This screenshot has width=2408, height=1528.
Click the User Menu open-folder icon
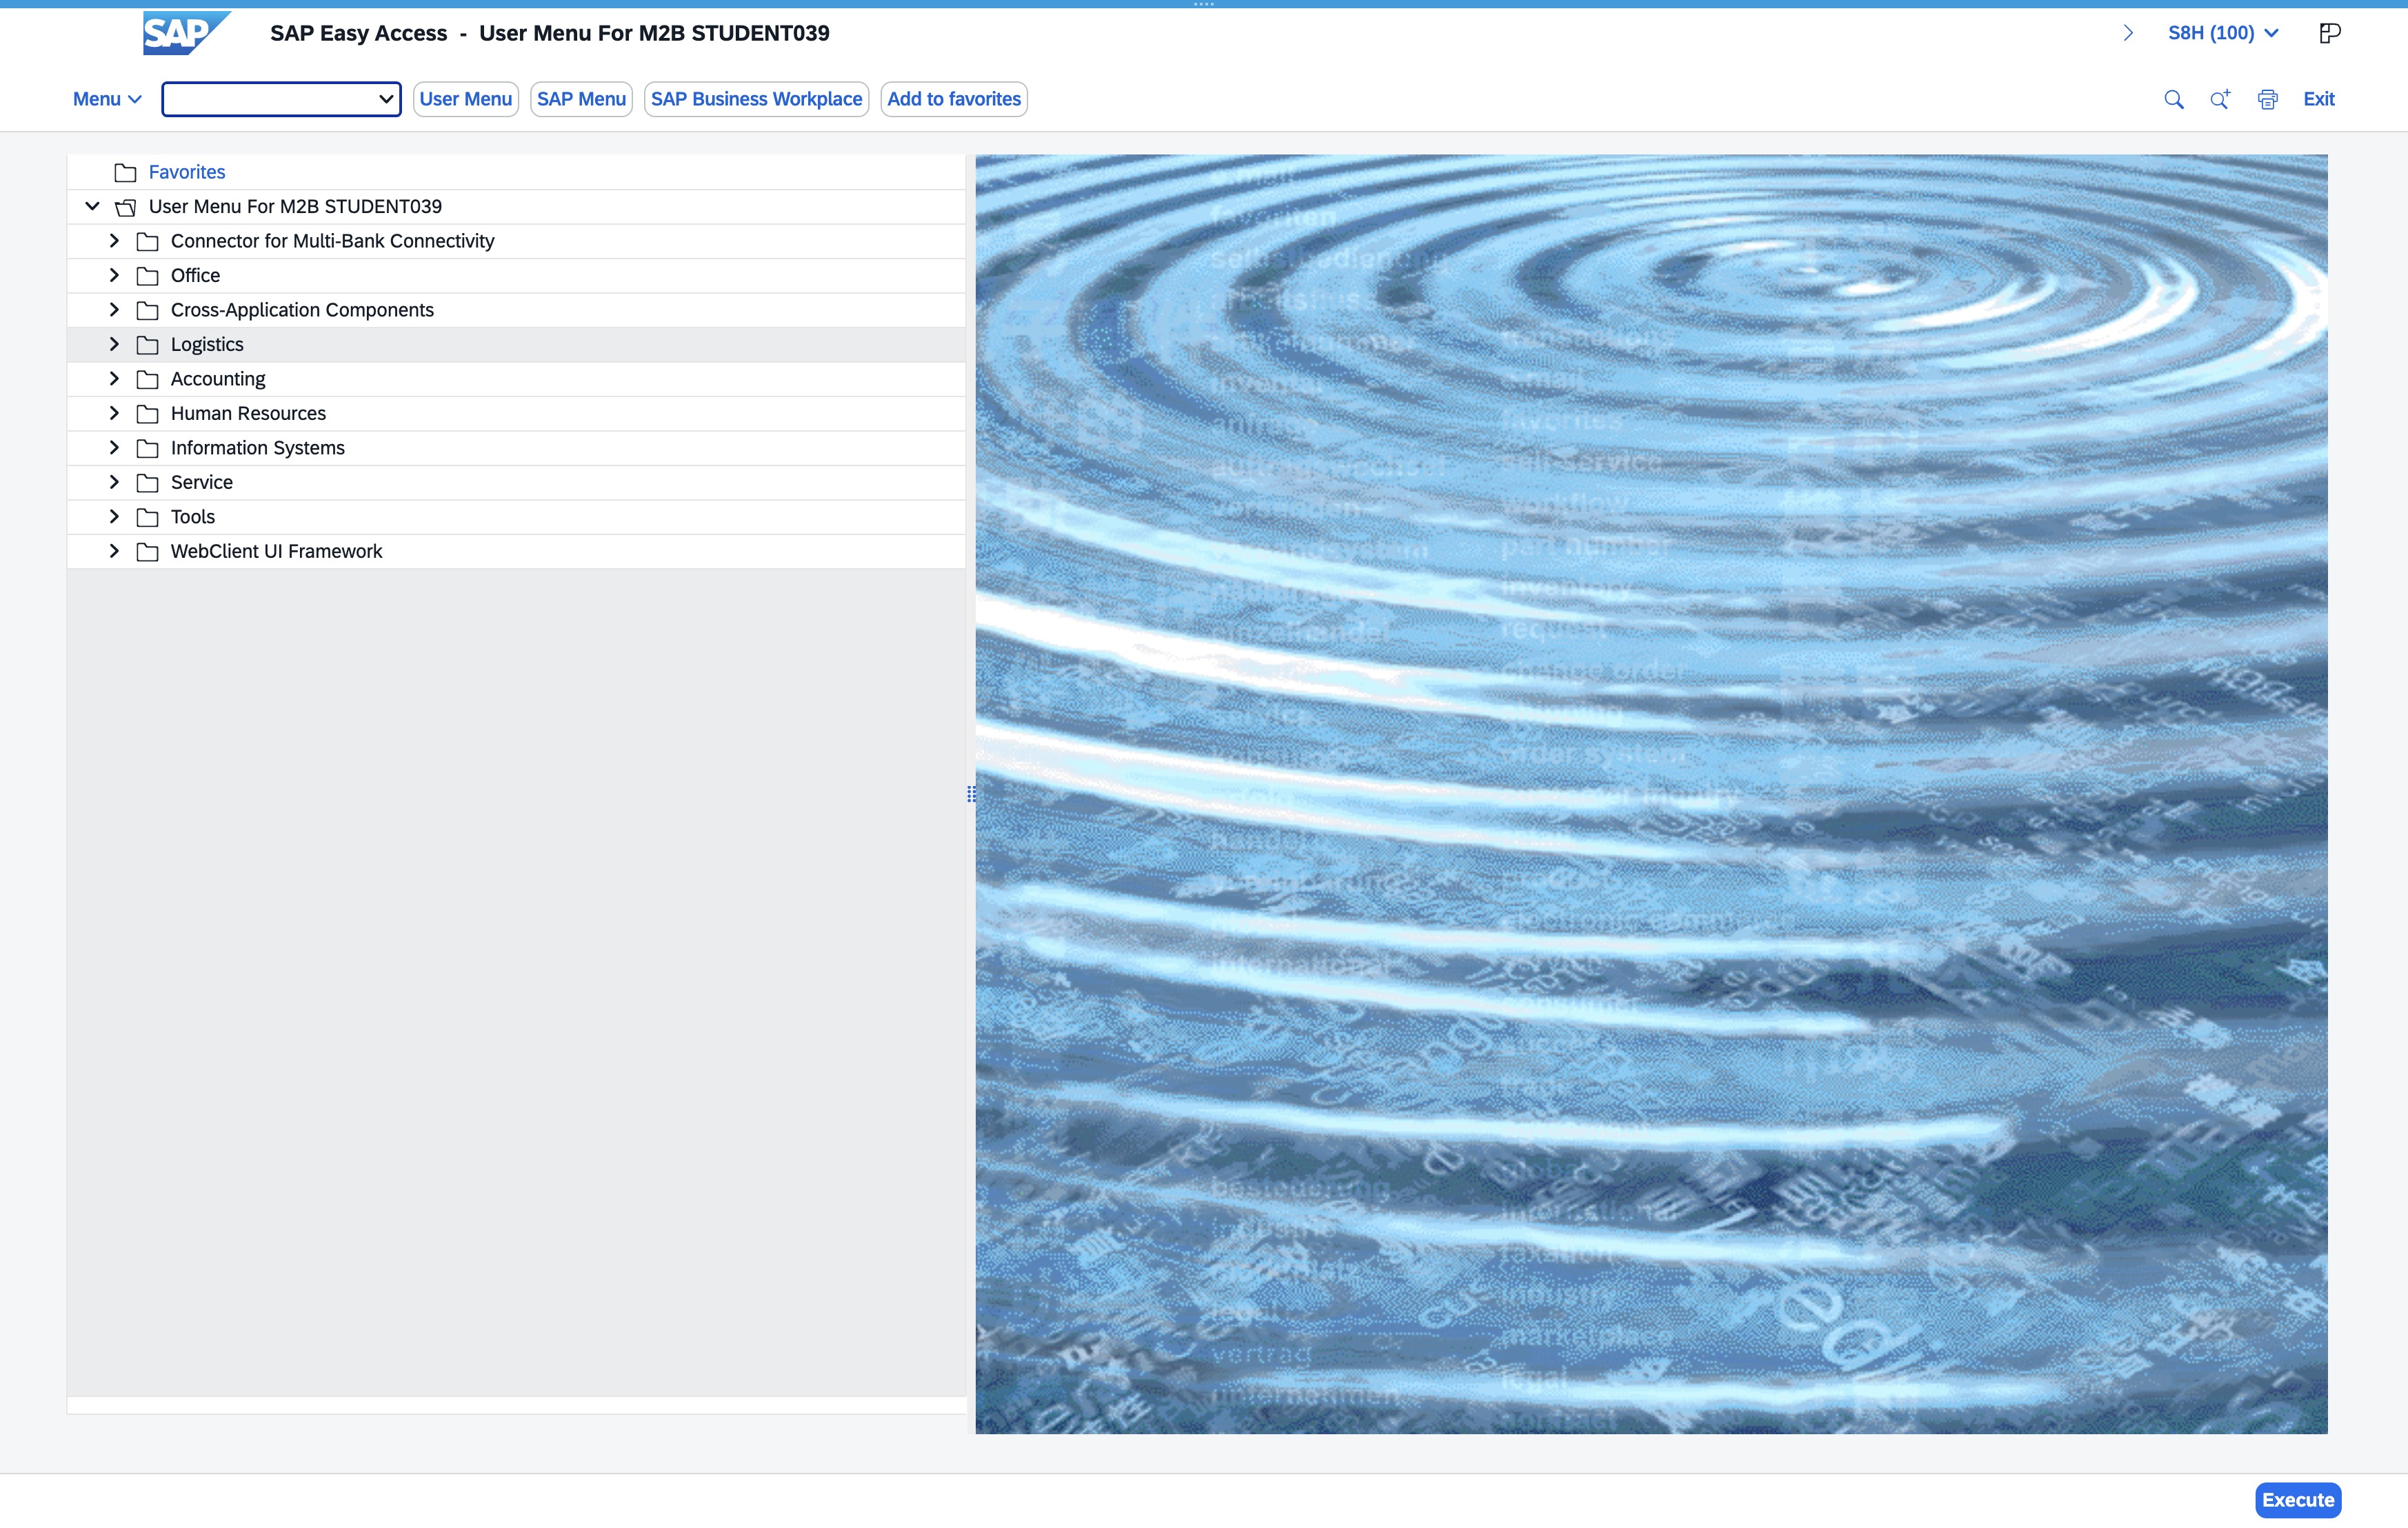pos(125,207)
